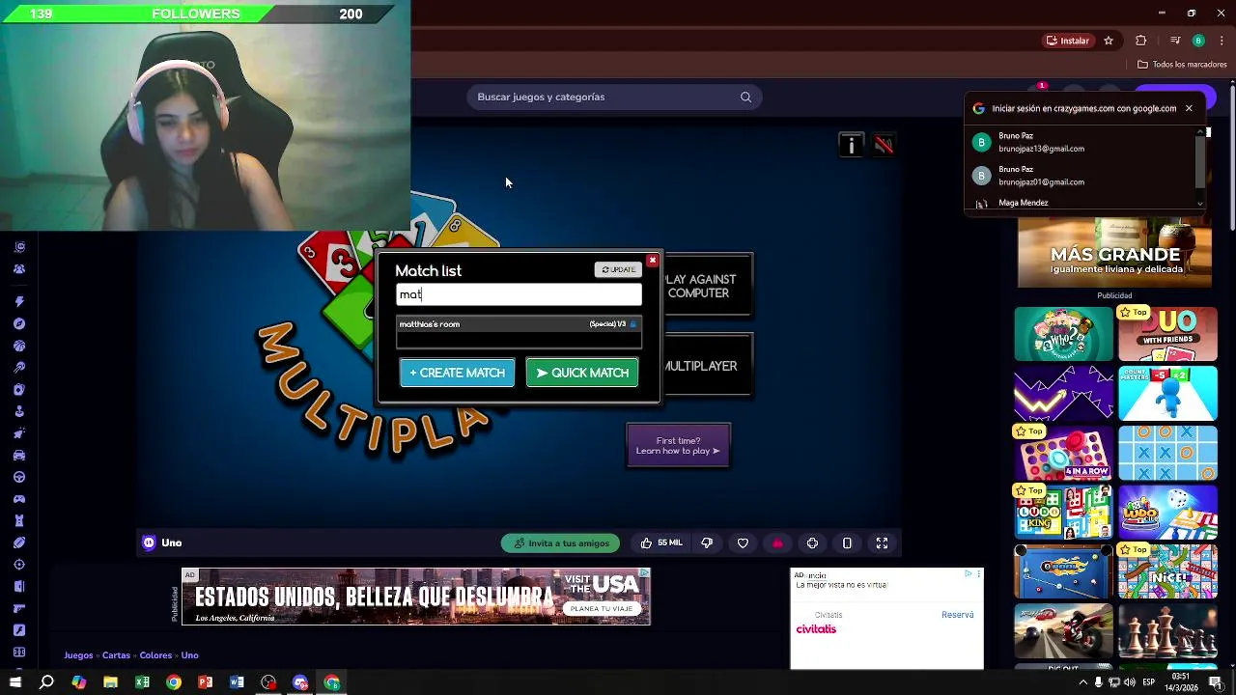This screenshot has height=695, width=1236.
Task: Click the Uno game logo icon
Action: tap(149, 542)
